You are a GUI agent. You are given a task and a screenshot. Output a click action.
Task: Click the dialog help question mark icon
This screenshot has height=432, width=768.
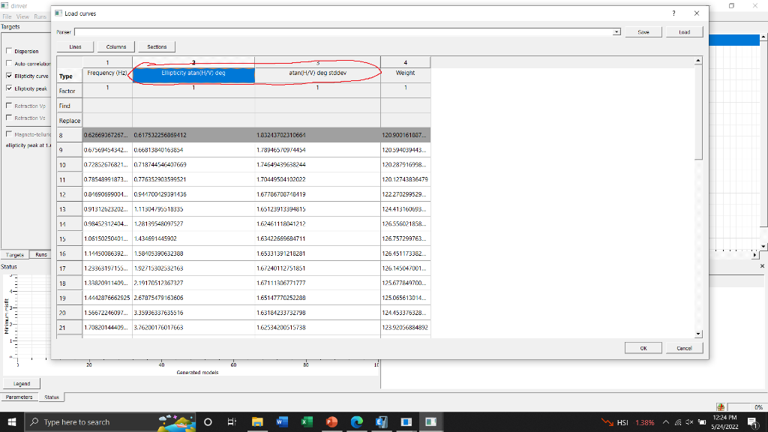click(673, 13)
